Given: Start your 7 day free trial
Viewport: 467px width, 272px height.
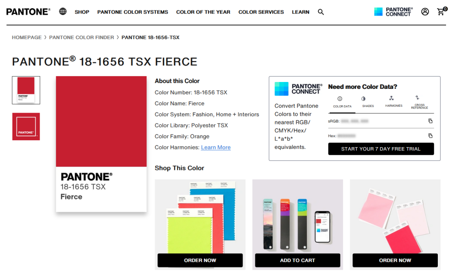Looking at the screenshot, I should (x=381, y=149).
